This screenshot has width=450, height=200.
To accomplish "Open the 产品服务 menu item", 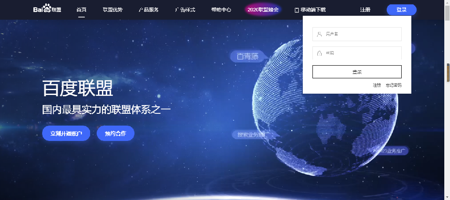I will [x=149, y=10].
